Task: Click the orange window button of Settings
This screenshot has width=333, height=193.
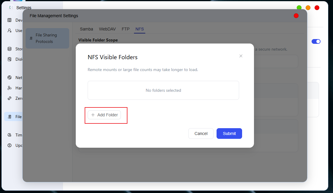Action: [308, 8]
